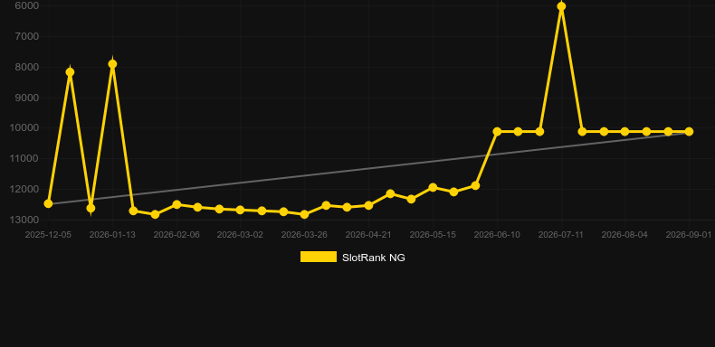Select the data point for 2026-05-15
This screenshot has height=347, width=715.
[x=433, y=188]
